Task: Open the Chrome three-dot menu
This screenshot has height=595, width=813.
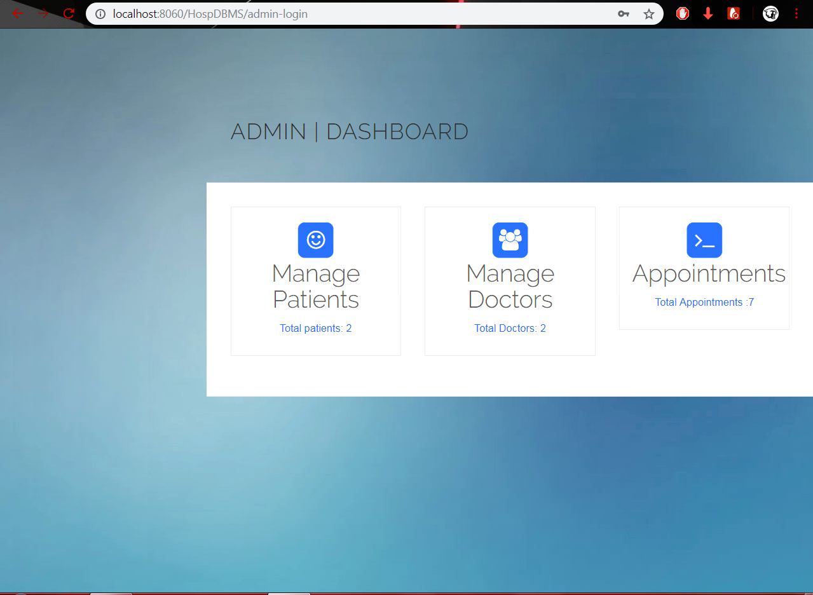Action: [x=796, y=13]
